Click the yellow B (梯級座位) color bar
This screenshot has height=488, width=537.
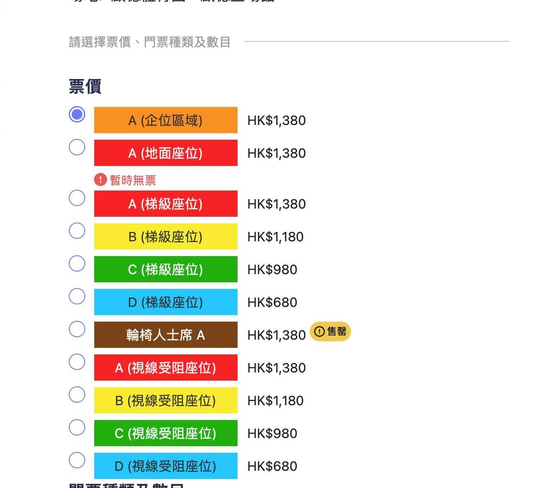165,236
